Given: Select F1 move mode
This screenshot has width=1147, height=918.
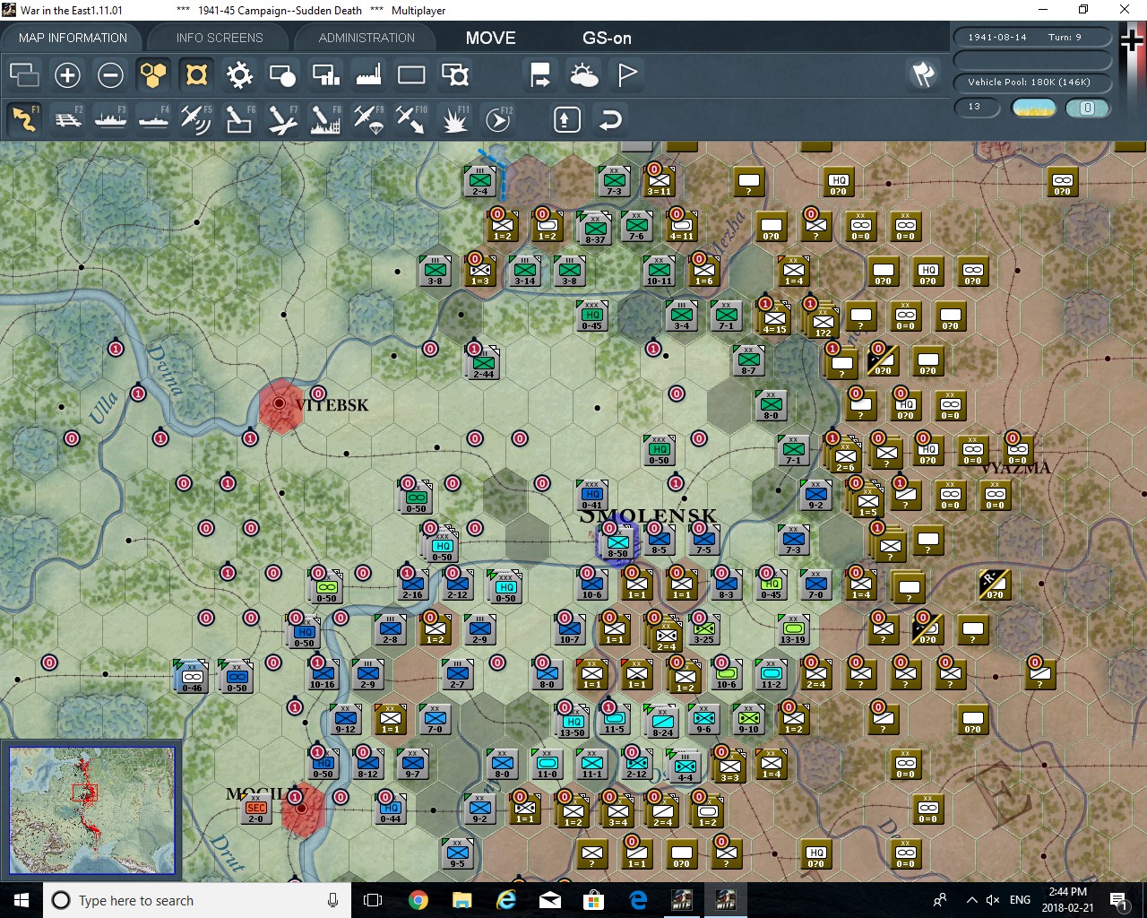Looking at the screenshot, I should tap(24, 119).
